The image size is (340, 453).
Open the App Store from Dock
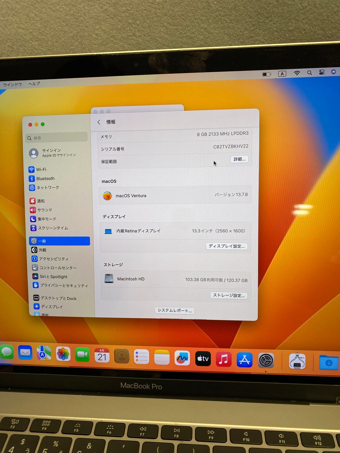pyautogui.click(x=244, y=360)
